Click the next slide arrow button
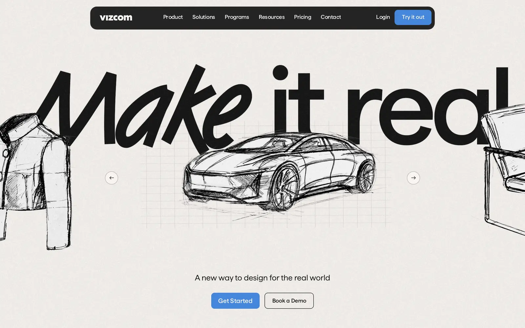This screenshot has height=328, width=525. (413, 178)
